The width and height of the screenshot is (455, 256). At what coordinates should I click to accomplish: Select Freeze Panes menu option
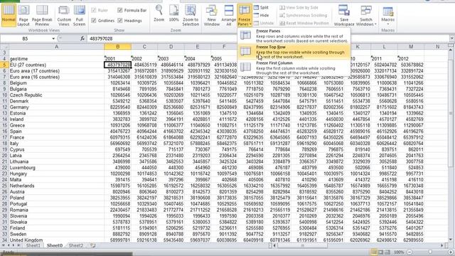click(x=294, y=36)
